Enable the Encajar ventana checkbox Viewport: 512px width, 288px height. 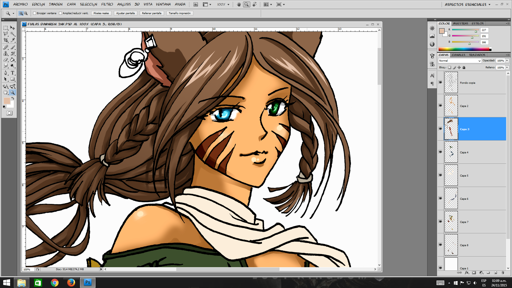[x=34, y=13]
